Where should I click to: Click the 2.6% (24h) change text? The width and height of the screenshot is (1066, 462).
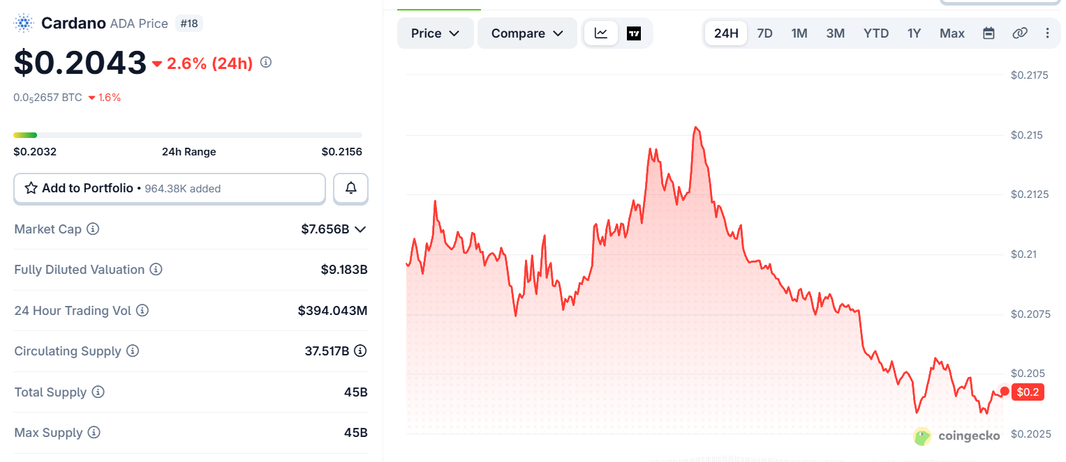pos(209,63)
